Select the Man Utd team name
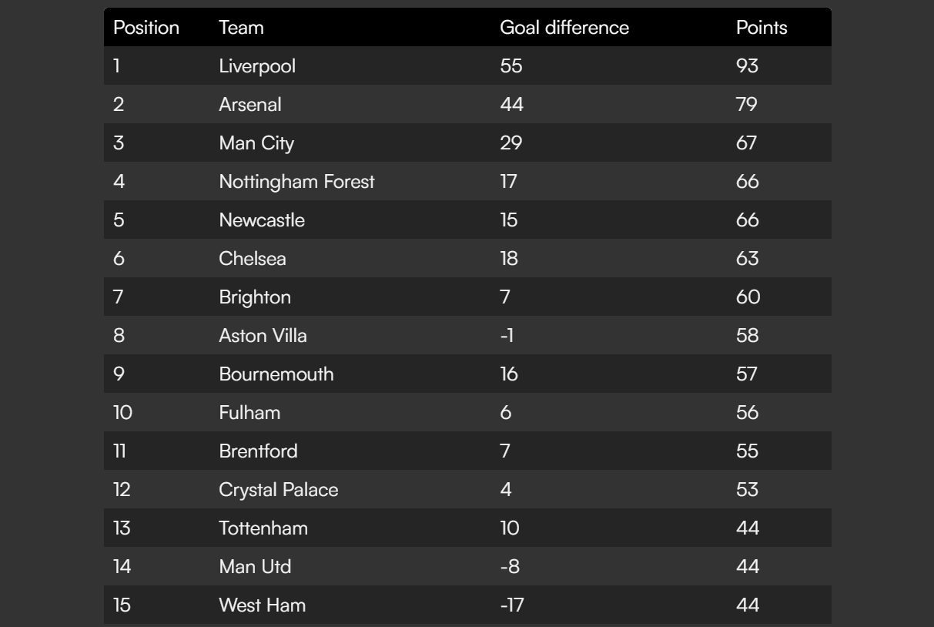Viewport: 934px width, 627px height. point(255,567)
